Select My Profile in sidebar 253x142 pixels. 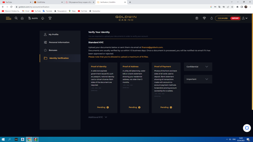click(53, 34)
